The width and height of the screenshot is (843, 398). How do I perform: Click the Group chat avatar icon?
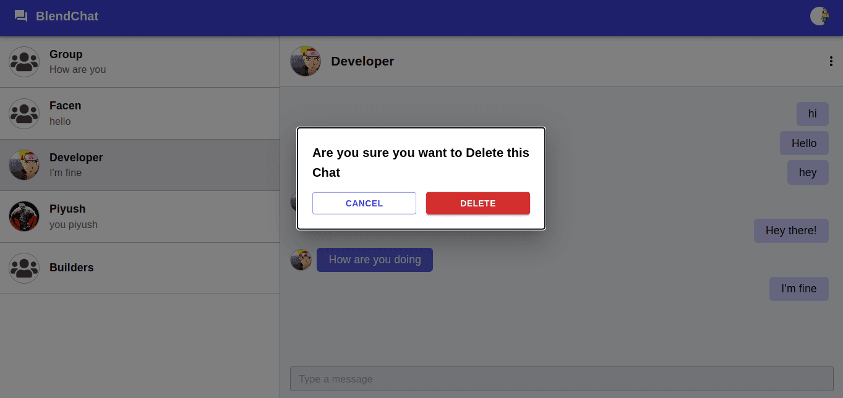(24, 62)
